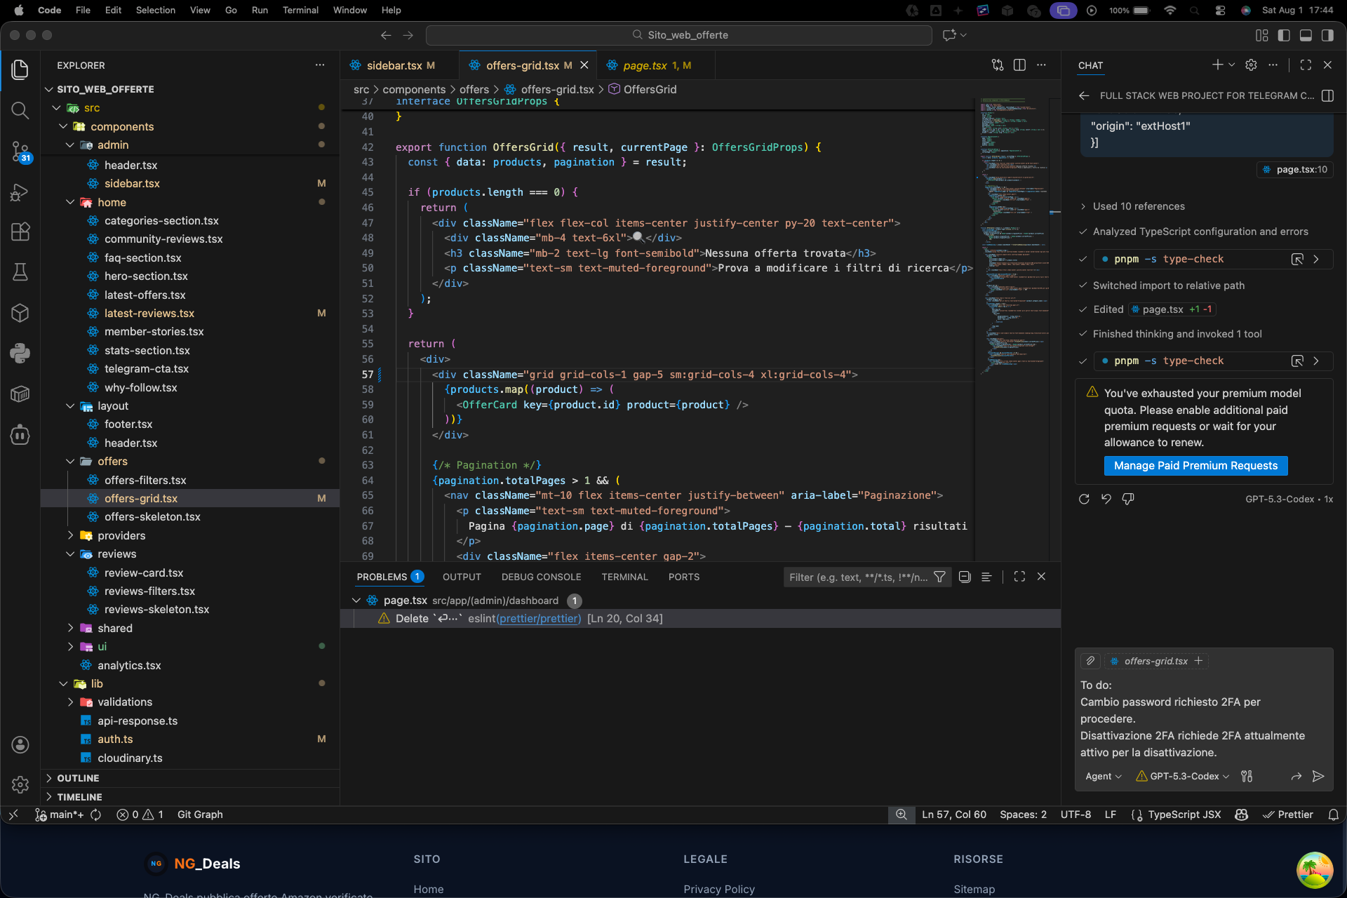
Task: Click the navigate back arrow in title bar
Action: point(386,35)
